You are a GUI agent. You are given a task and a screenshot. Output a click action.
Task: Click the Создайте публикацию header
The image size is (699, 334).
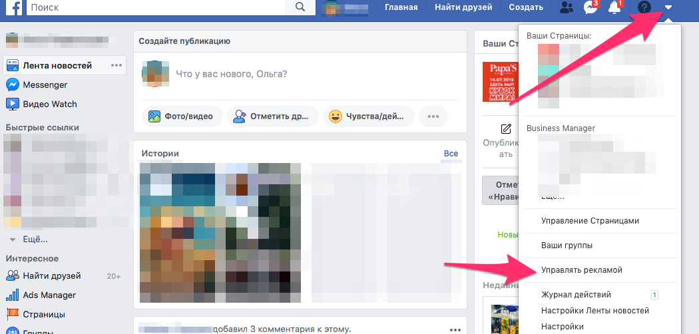click(x=184, y=41)
